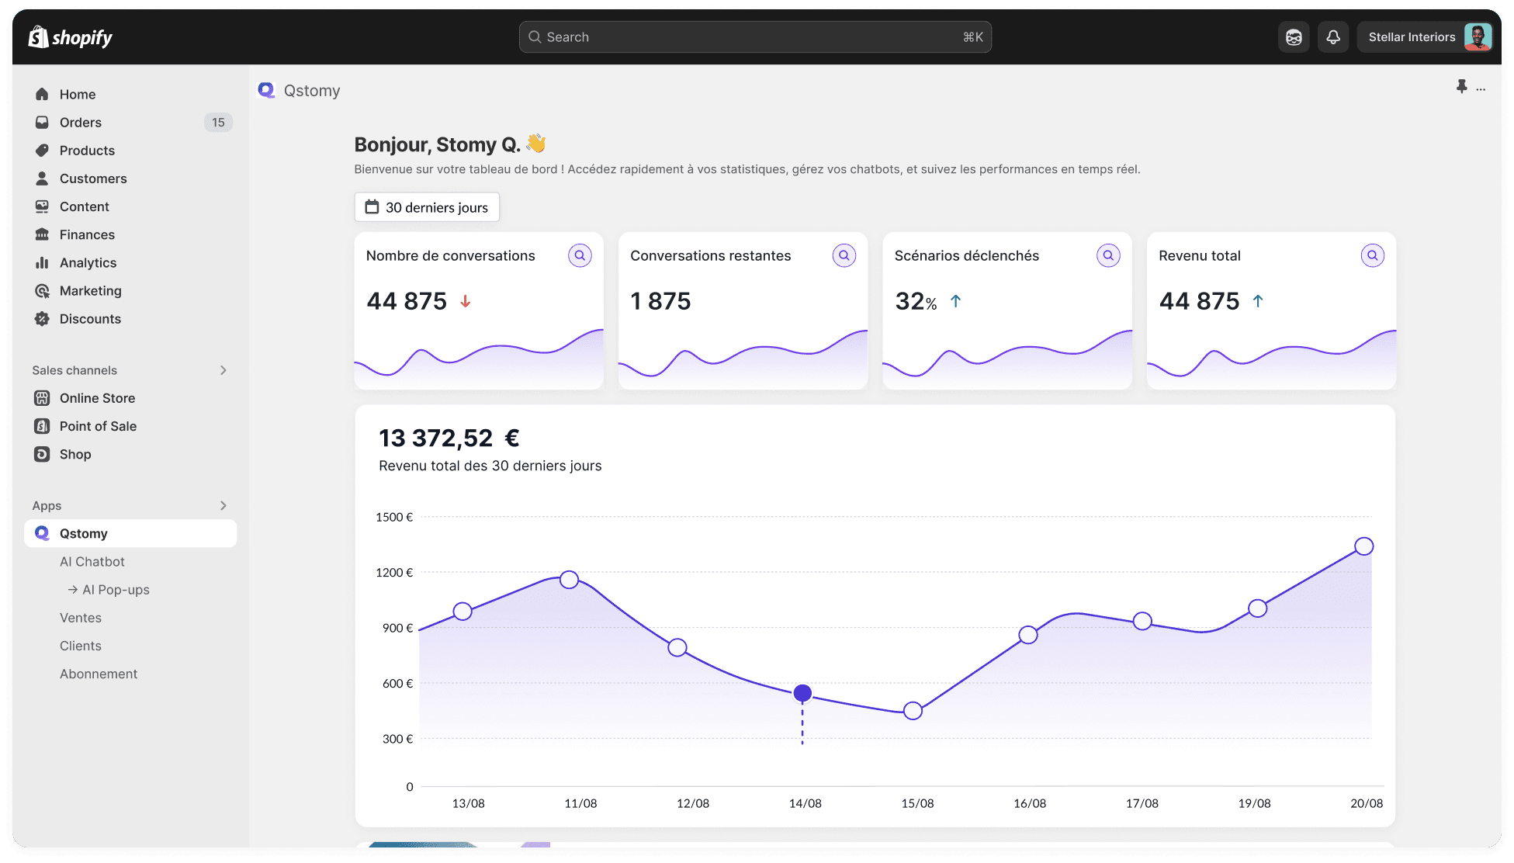The image size is (1514, 863).
Task: Open Analytics in the sidebar
Action: (x=88, y=263)
